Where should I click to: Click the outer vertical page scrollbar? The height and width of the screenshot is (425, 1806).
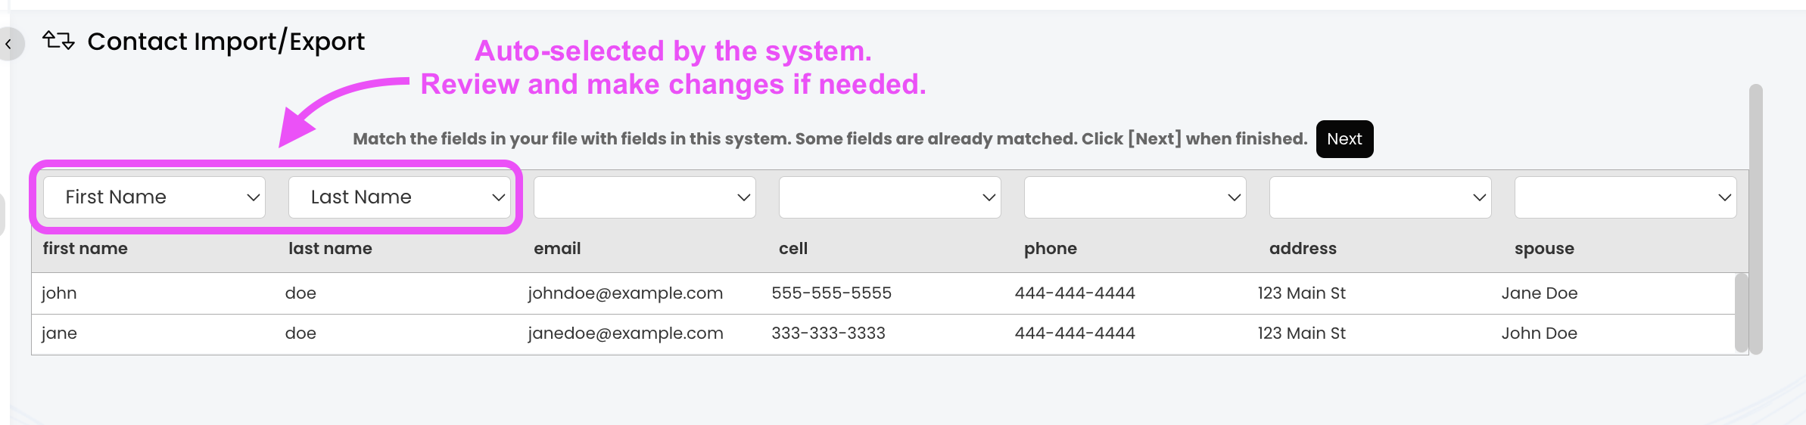point(1756,219)
